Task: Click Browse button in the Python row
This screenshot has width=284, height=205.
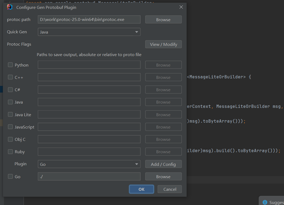Action: (x=163, y=65)
